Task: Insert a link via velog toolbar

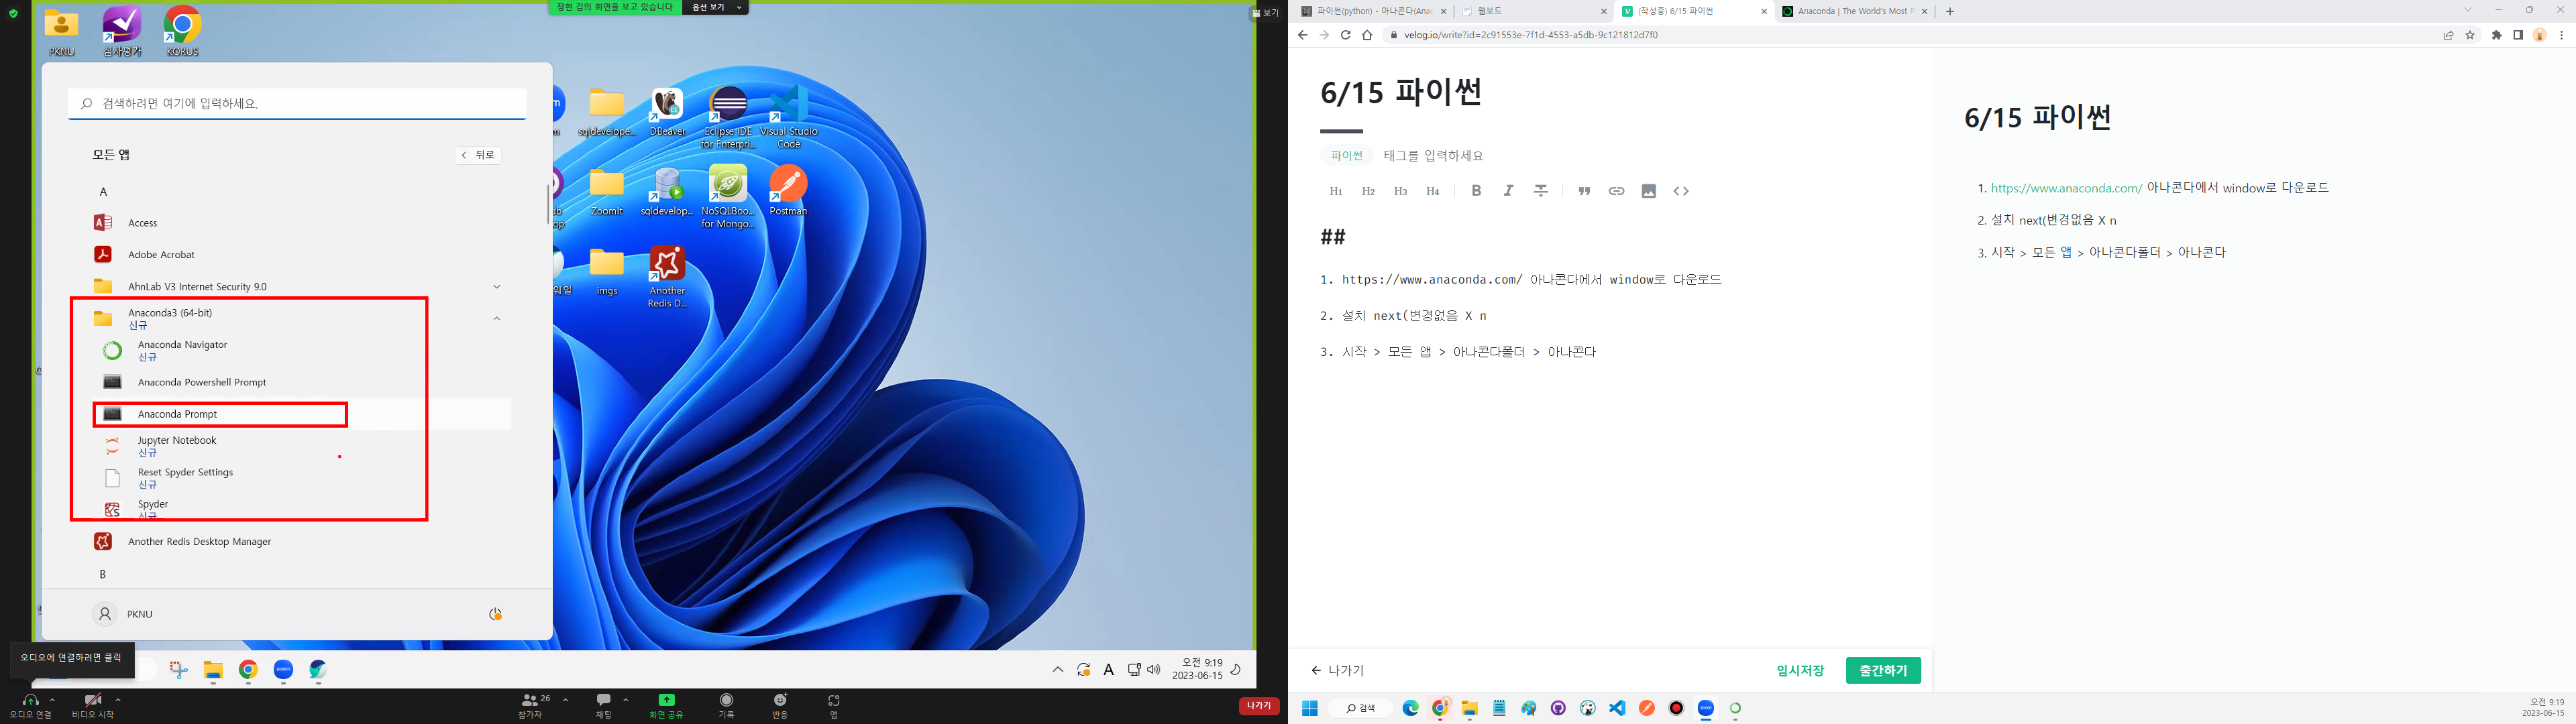Action: point(1616,191)
